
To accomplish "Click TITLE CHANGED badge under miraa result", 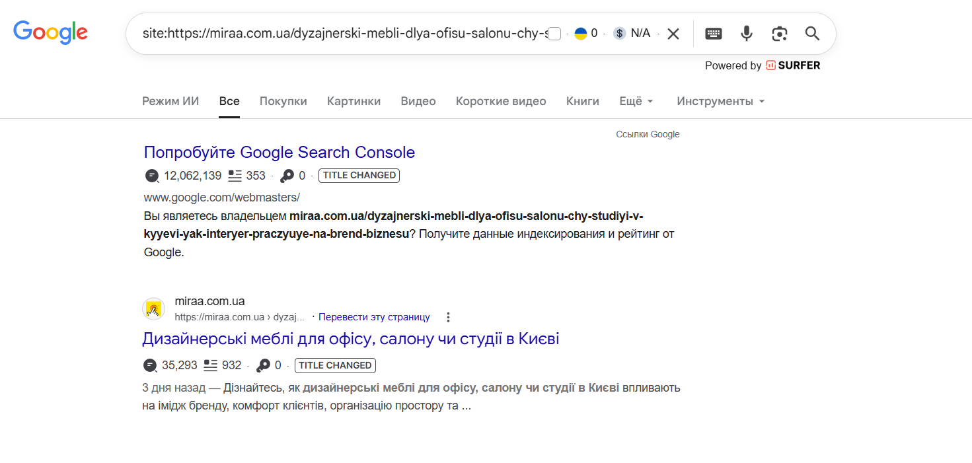I will pyautogui.click(x=335, y=365).
